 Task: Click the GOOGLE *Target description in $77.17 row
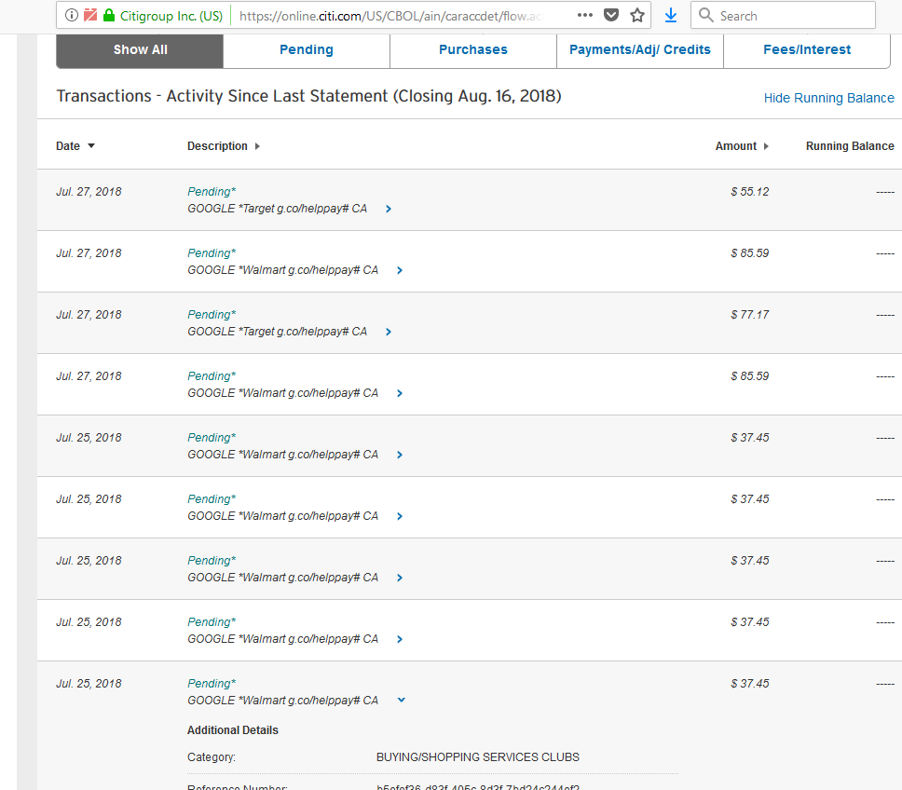click(x=277, y=332)
